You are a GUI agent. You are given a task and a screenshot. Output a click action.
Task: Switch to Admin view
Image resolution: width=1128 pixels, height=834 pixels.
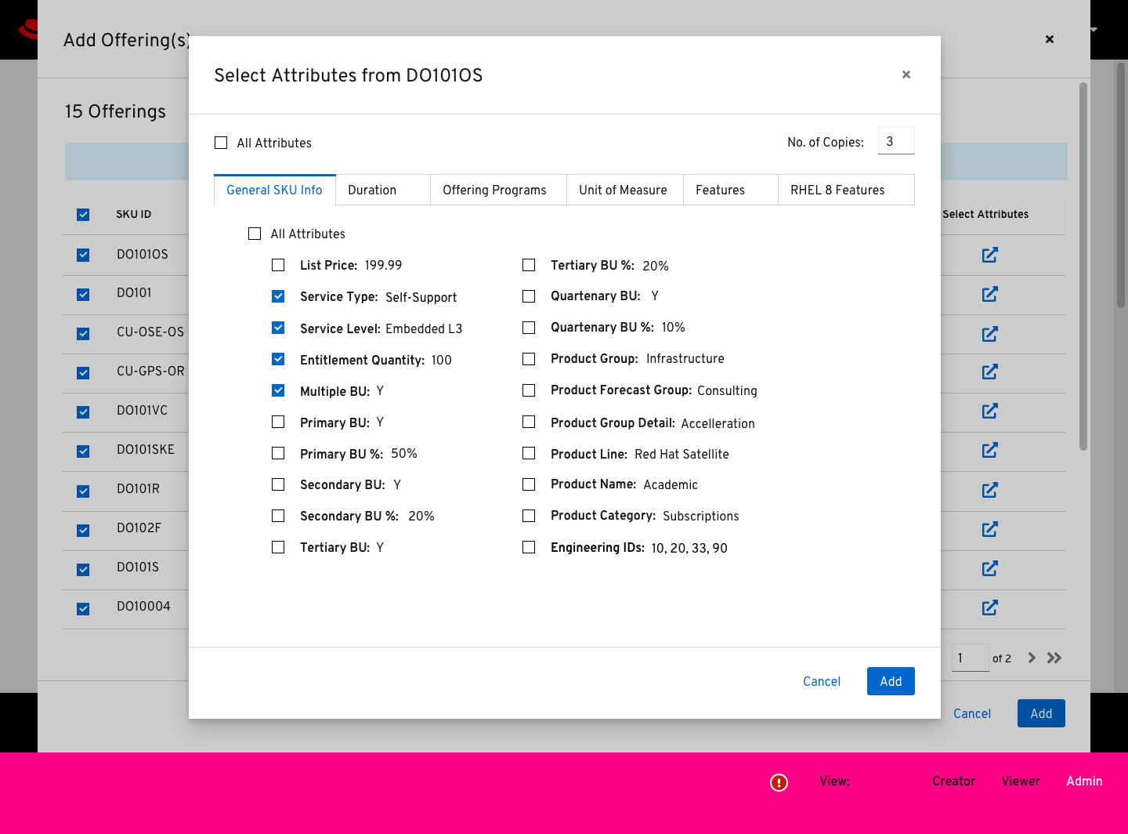tap(1083, 781)
